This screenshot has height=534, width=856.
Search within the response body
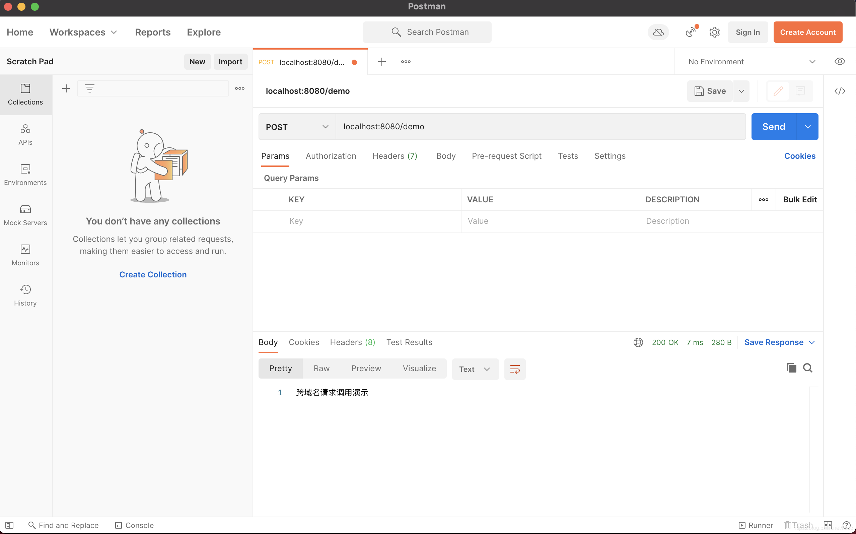pos(808,368)
